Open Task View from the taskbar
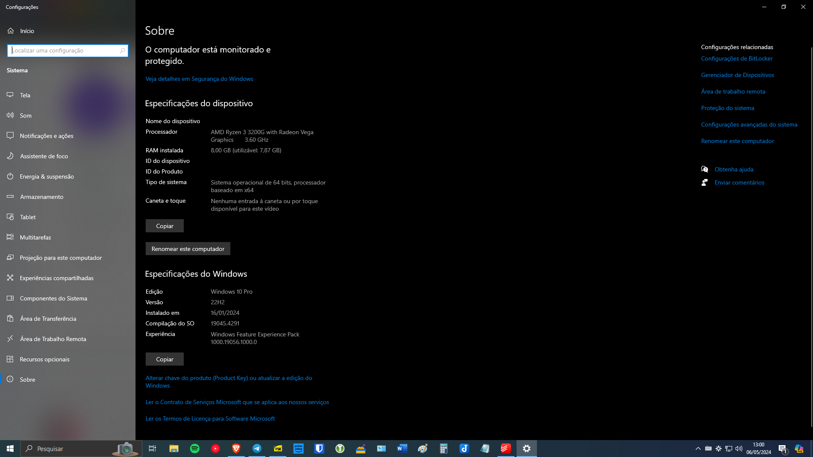 152,449
